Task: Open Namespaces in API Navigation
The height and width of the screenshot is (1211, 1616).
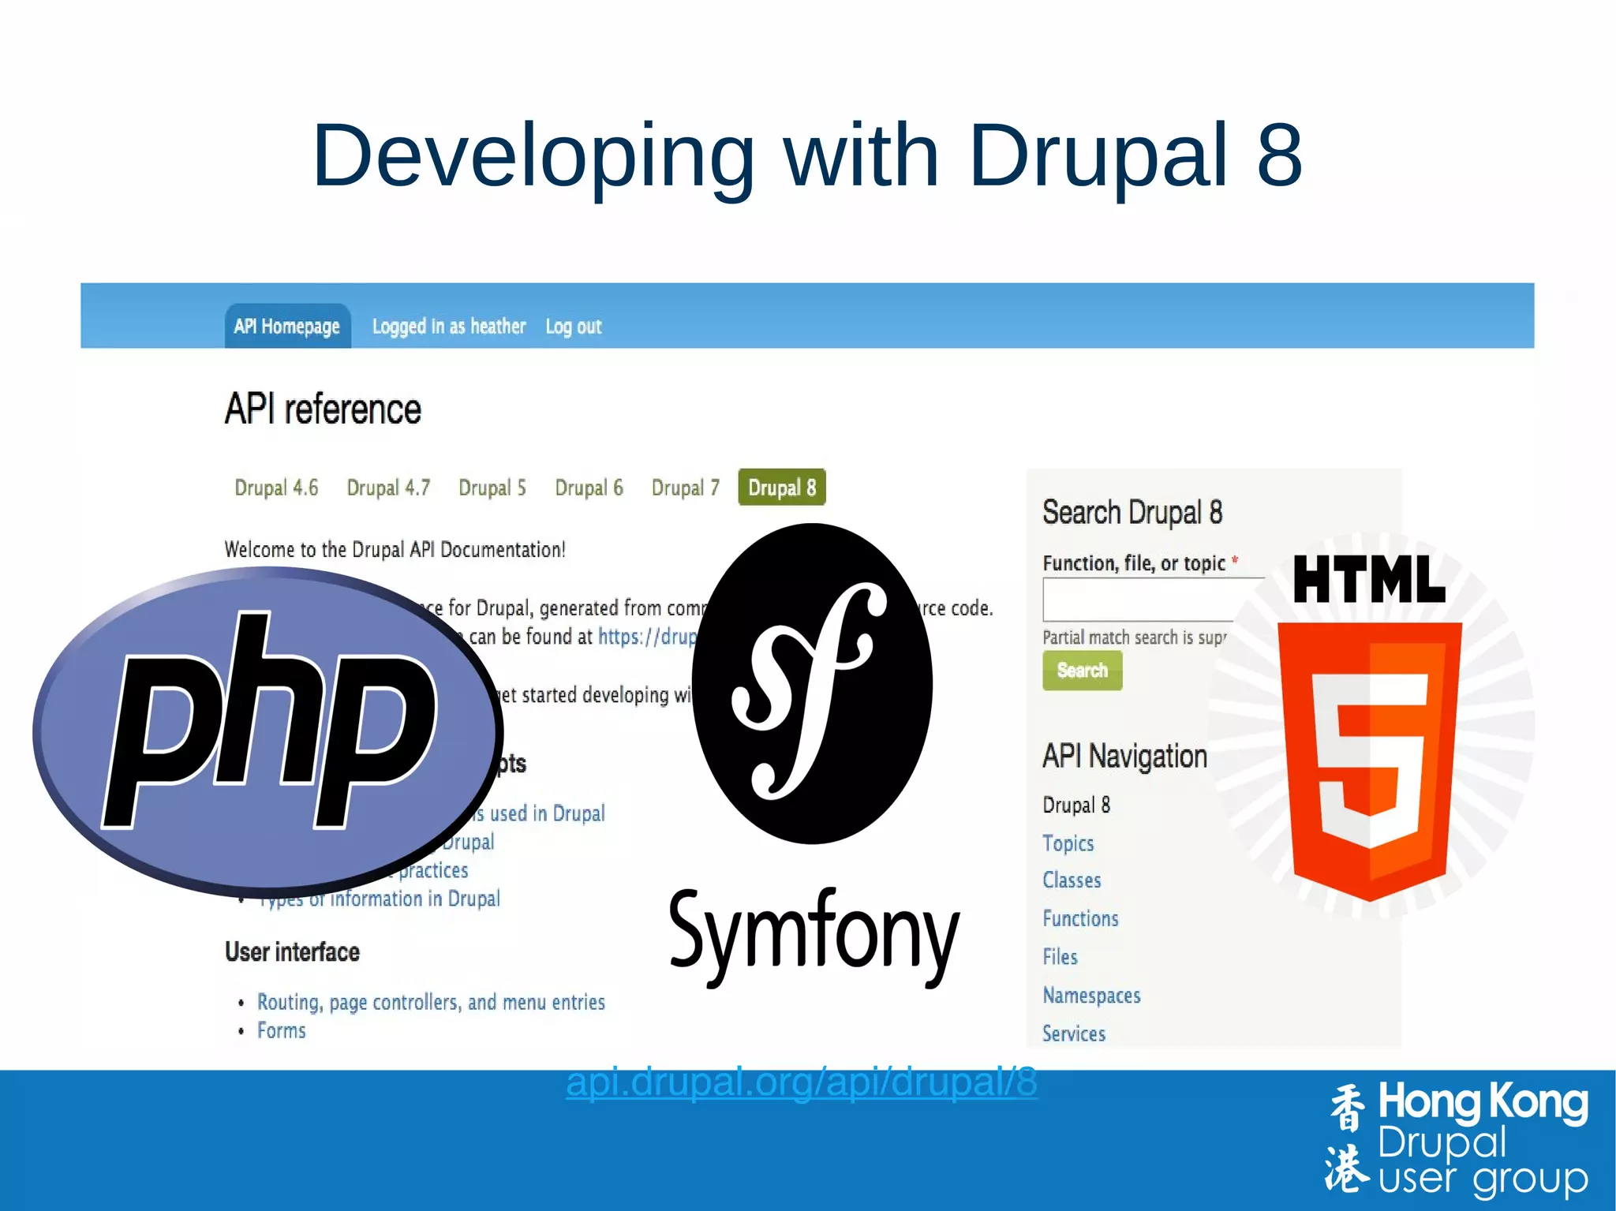Action: coord(1091,996)
